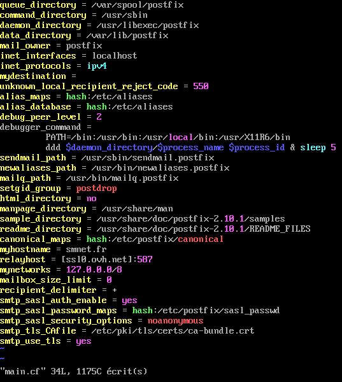Click the postdrop group value
The width and height of the screenshot is (342, 382).
(x=97, y=188)
